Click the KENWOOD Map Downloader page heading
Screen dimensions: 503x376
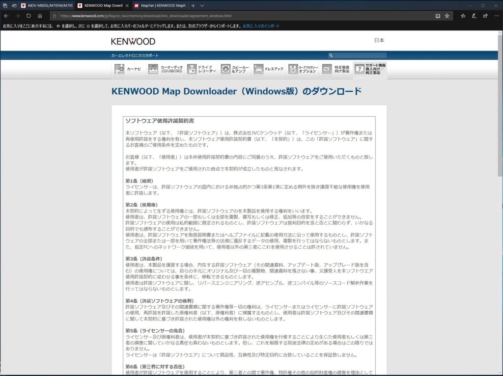236,91
